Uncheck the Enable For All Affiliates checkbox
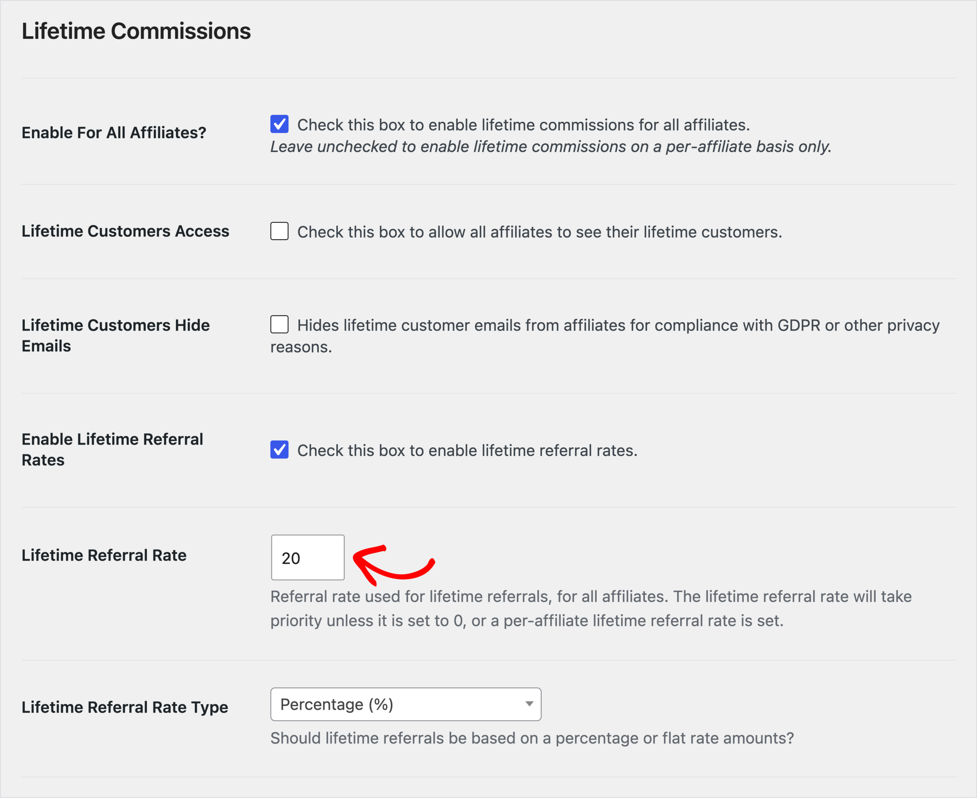977x798 pixels. point(279,124)
